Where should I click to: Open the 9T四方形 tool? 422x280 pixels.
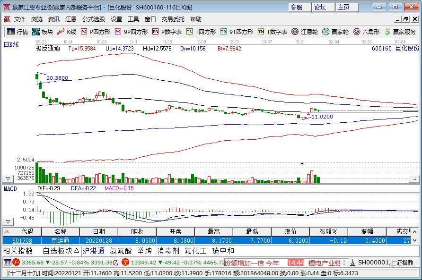pyautogui.click(x=237, y=32)
